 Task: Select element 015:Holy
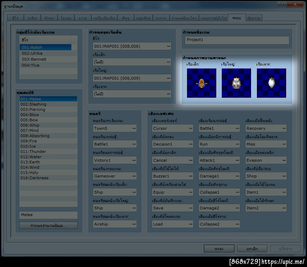[49, 173]
